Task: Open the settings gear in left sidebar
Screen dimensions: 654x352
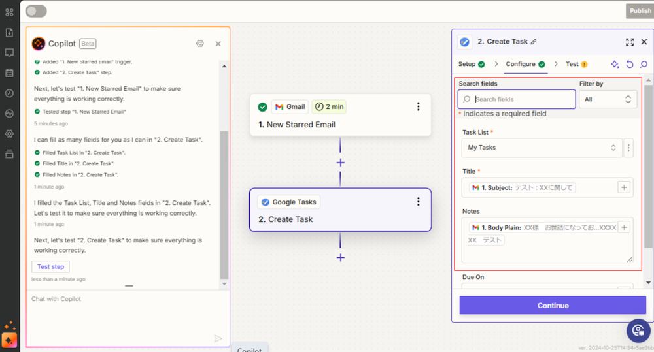Action: pos(9,134)
